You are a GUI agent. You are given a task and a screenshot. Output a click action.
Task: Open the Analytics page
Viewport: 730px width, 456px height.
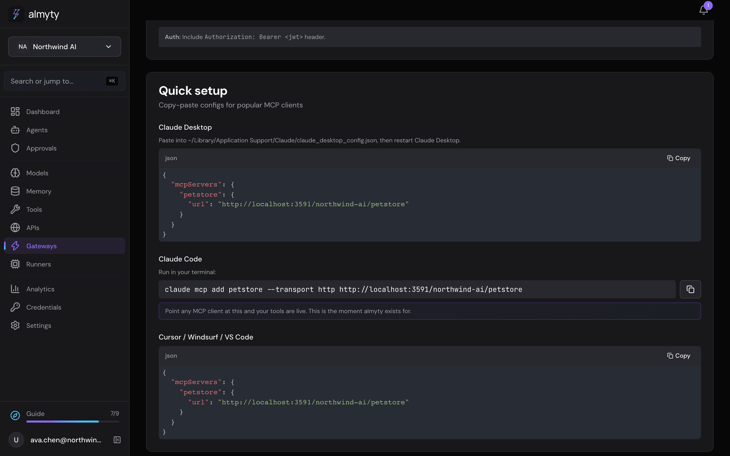pyautogui.click(x=65, y=289)
